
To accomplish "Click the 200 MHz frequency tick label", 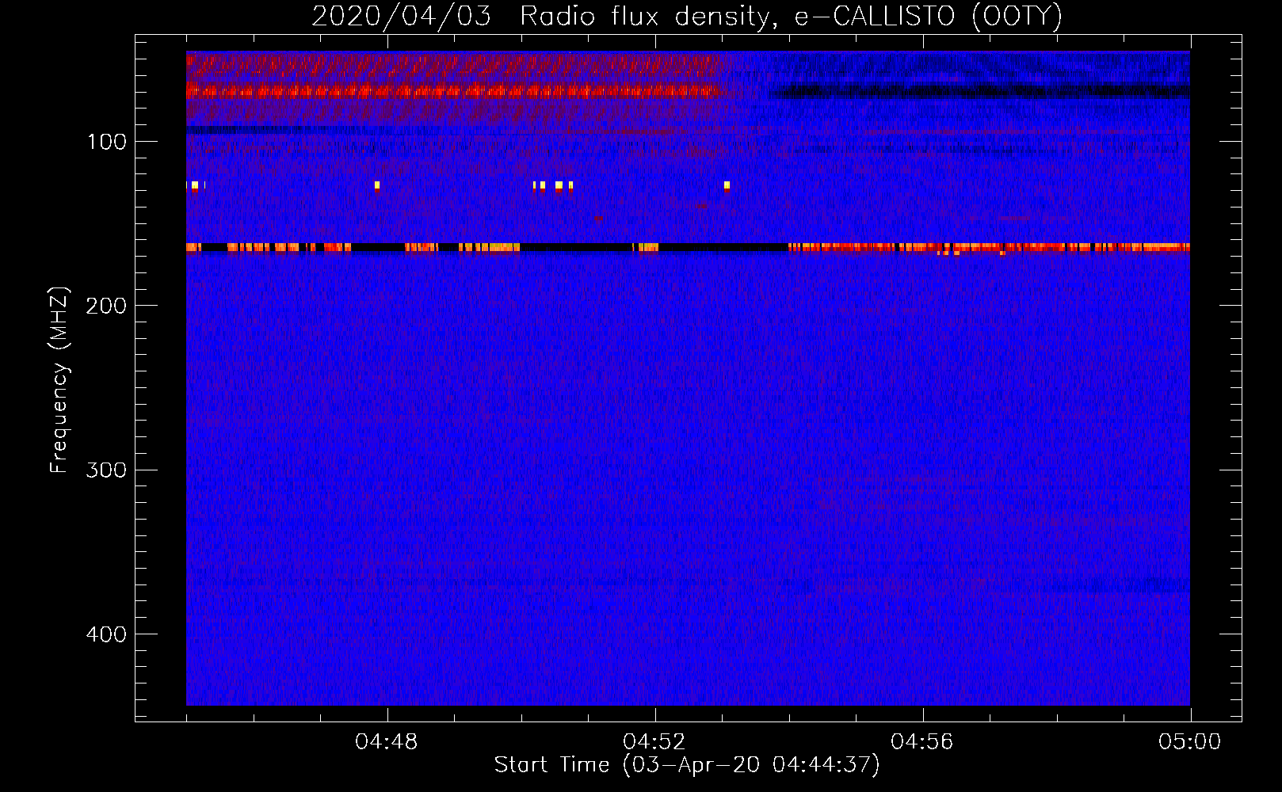I will (106, 307).
